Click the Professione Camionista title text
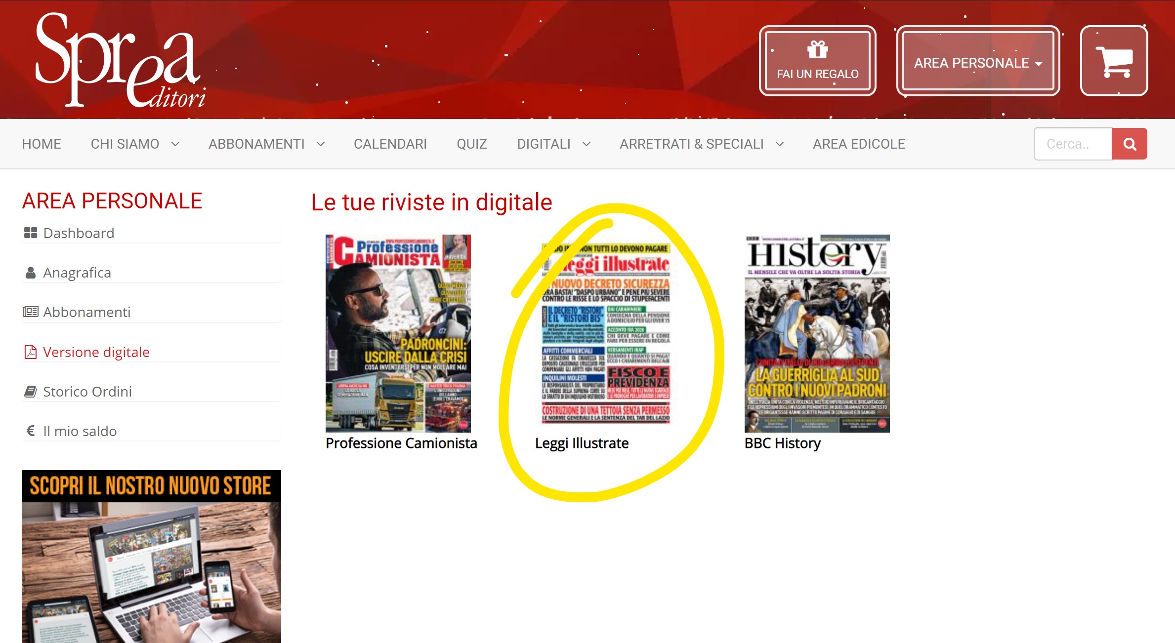The width and height of the screenshot is (1175, 643). pyautogui.click(x=401, y=443)
